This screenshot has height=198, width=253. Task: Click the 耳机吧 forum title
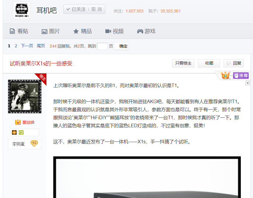46,10
